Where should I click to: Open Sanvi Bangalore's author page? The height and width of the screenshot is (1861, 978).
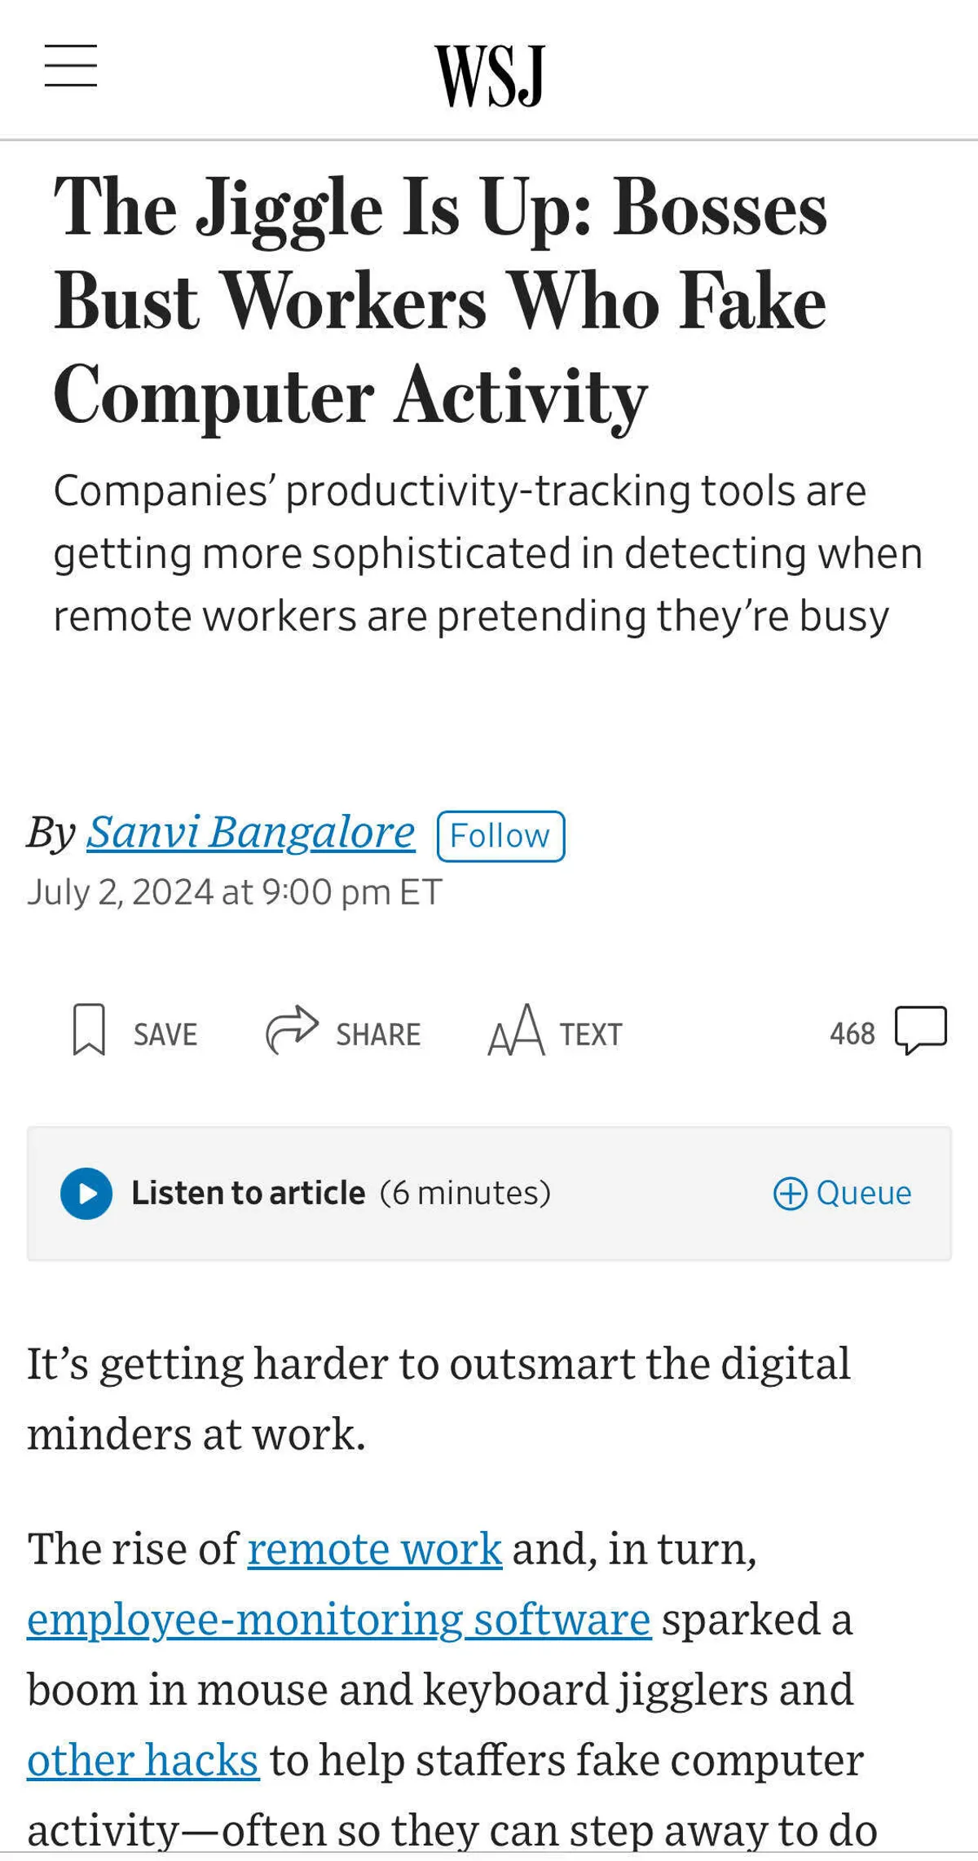pyautogui.click(x=250, y=832)
